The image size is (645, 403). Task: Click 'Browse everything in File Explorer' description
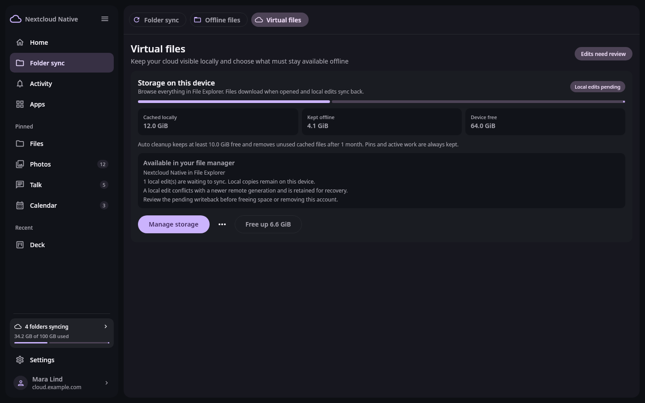tap(251, 91)
